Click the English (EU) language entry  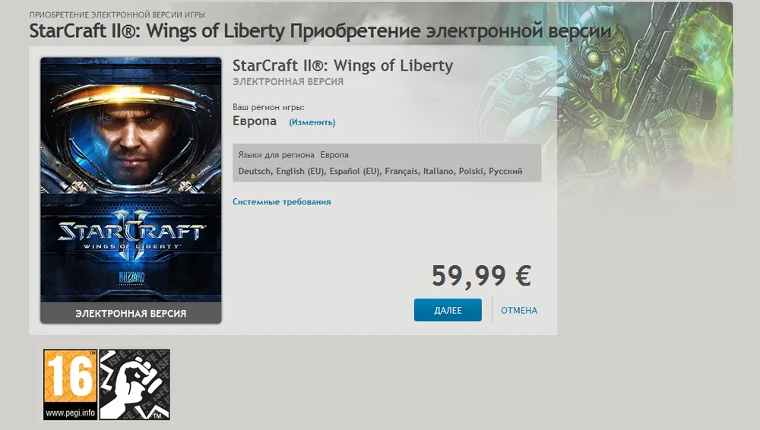[300, 171]
